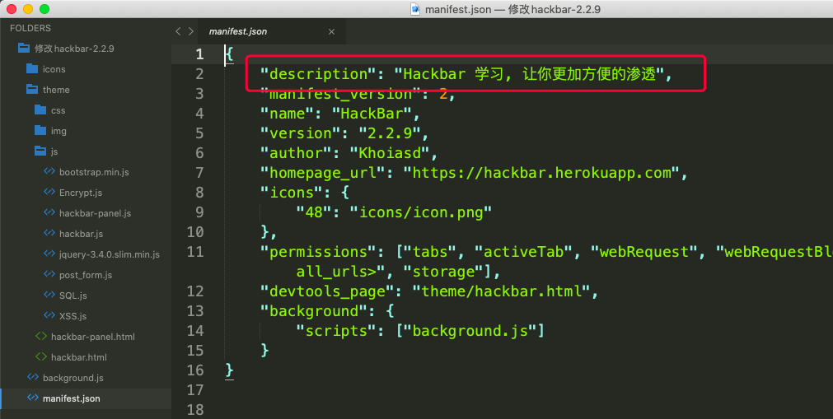This screenshot has width=833, height=419.
Task: Open XSS.js file
Action: coord(73,316)
